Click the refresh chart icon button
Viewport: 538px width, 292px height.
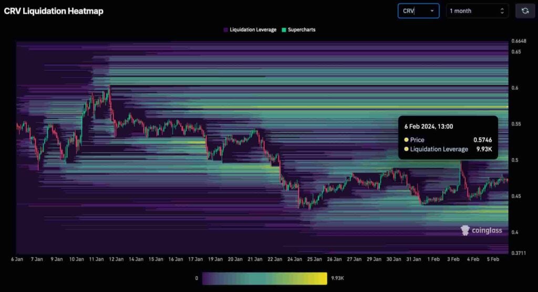525,11
